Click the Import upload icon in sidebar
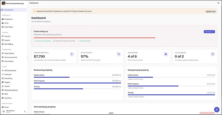Screen dimensions: 222x115 pyautogui.click(x=3, y=86)
